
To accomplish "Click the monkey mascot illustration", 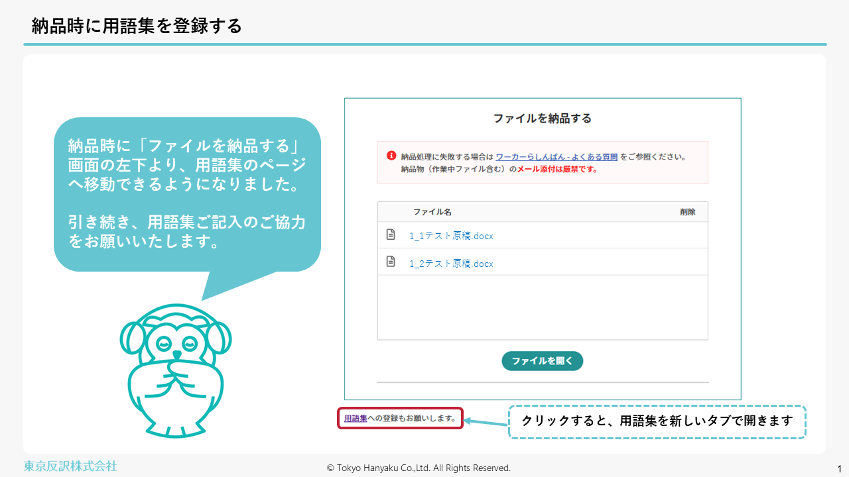I will tap(175, 370).
